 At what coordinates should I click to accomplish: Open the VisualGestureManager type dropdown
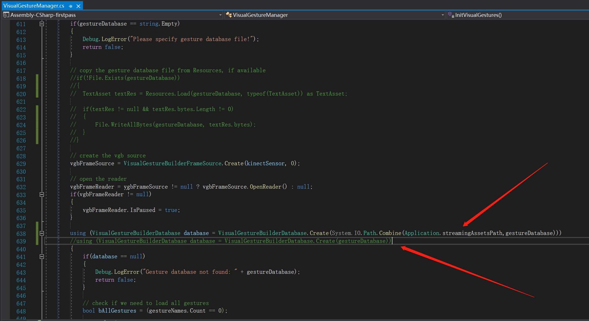click(x=443, y=15)
